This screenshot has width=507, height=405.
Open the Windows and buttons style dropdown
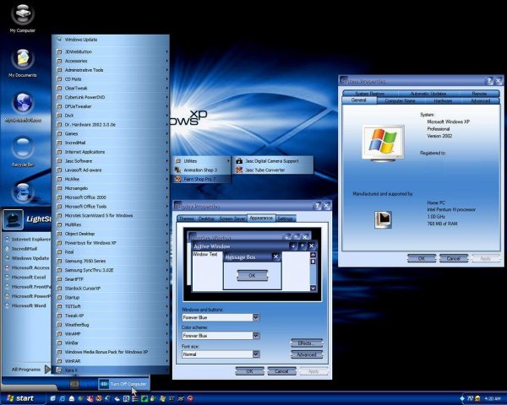(256, 317)
